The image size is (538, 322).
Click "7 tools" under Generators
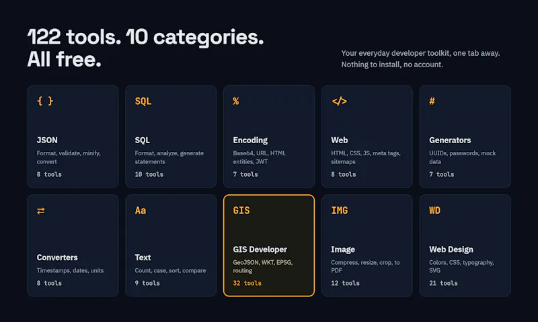pyautogui.click(x=442, y=175)
